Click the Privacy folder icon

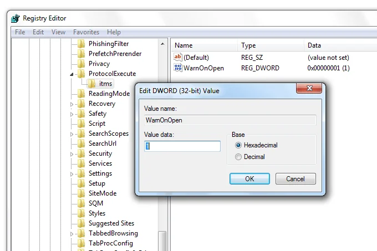(x=81, y=64)
